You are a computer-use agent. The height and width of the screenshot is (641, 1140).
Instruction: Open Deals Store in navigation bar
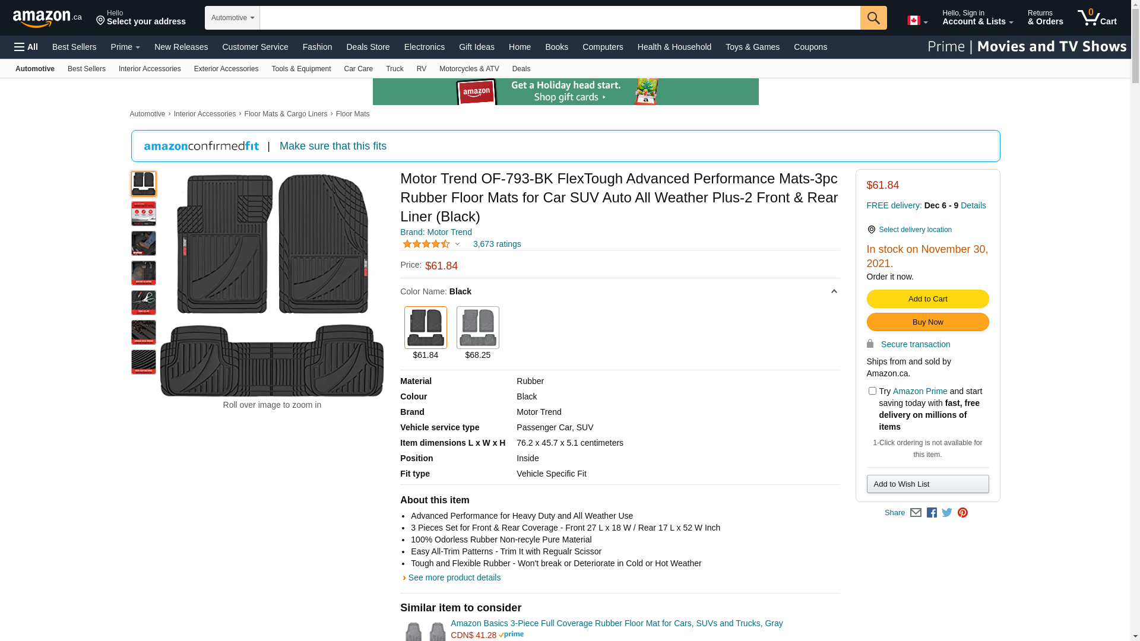pyautogui.click(x=368, y=47)
